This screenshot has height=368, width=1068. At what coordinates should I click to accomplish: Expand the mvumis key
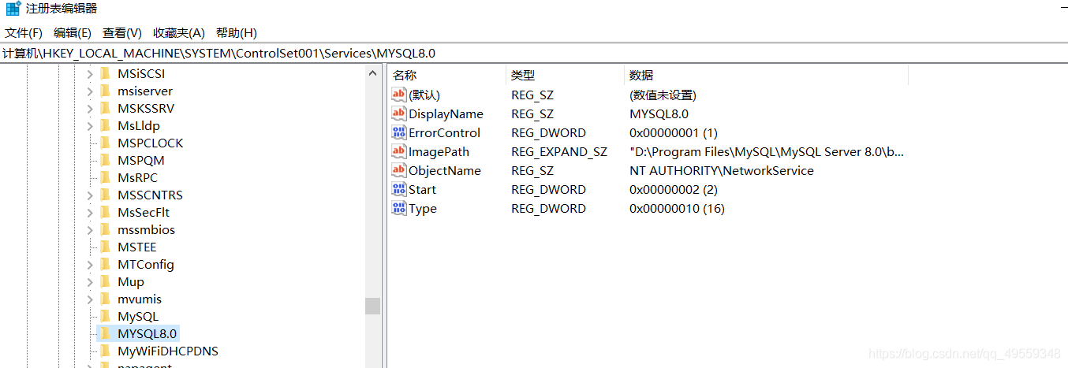point(89,299)
